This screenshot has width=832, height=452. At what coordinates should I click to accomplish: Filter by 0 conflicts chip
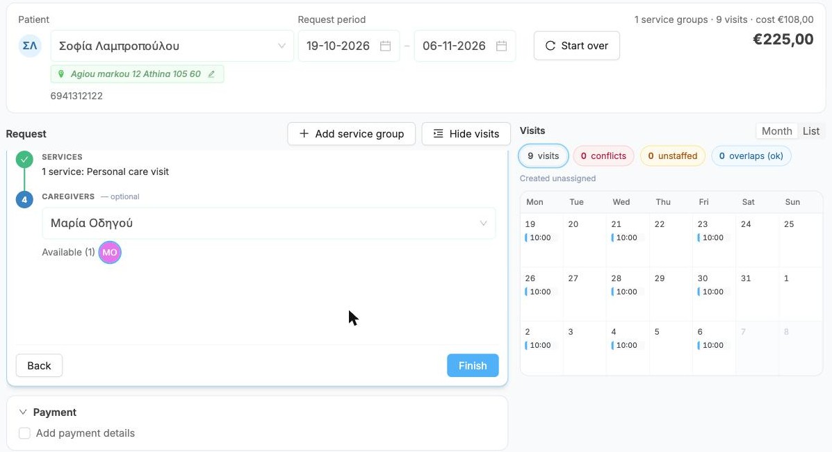[x=603, y=156]
